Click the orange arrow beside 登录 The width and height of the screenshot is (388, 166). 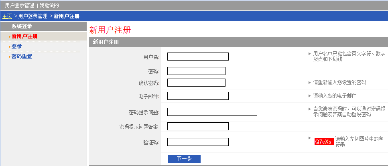(x=10, y=47)
